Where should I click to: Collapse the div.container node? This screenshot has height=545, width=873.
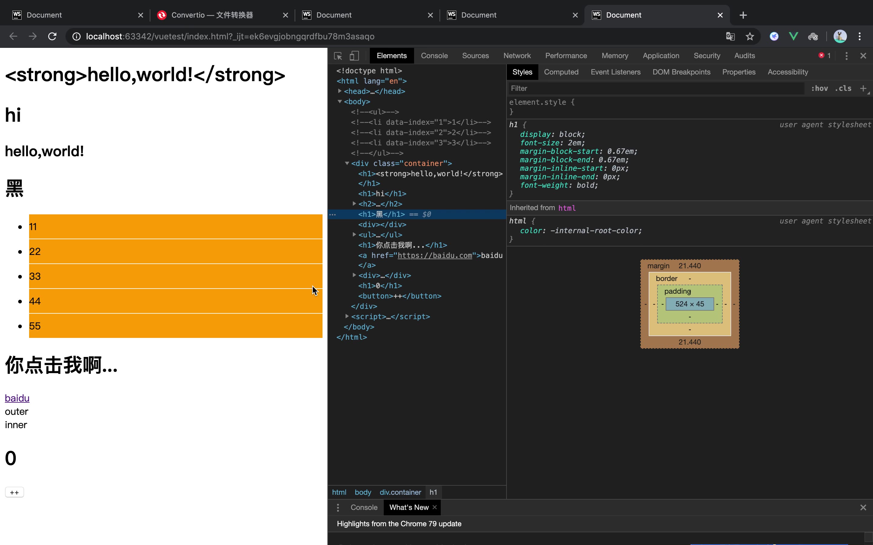coord(347,163)
